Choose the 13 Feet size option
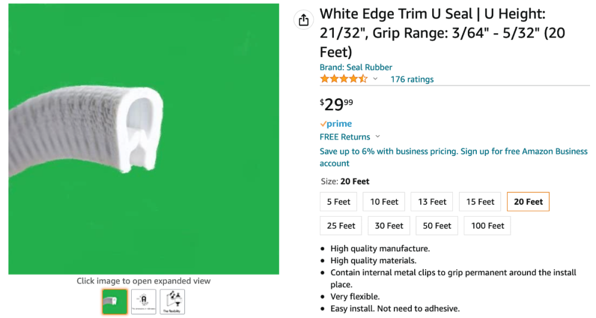The width and height of the screenshot is (596, 318). click(x=432, y=202)
